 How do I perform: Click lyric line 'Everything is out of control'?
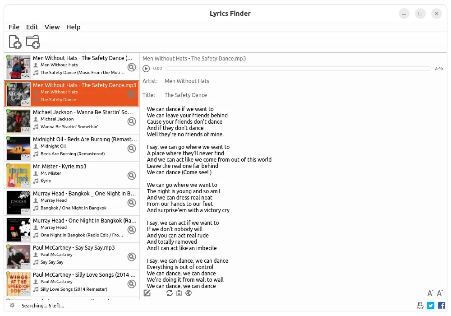click(x=180, y=267)
